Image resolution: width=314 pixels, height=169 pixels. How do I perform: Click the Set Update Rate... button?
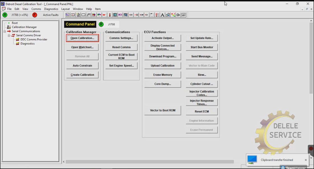[202, 38]
